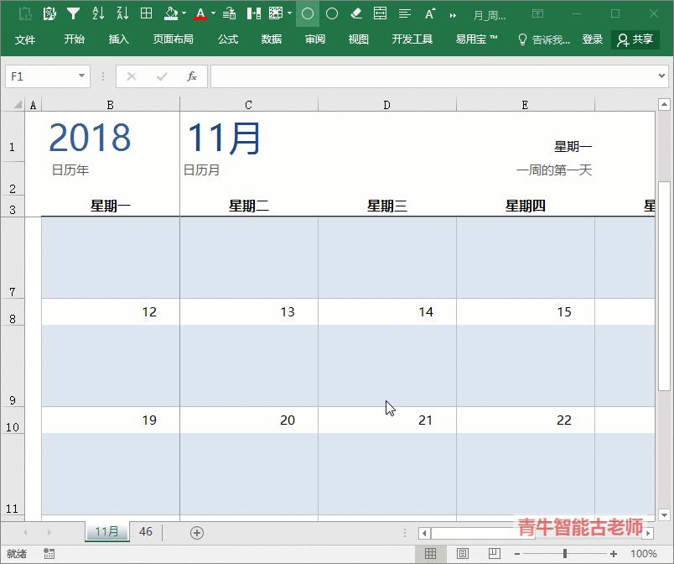Click the Font Color icon with red underline
Viewport: 674px width, 564px height.
pos(201,13)
